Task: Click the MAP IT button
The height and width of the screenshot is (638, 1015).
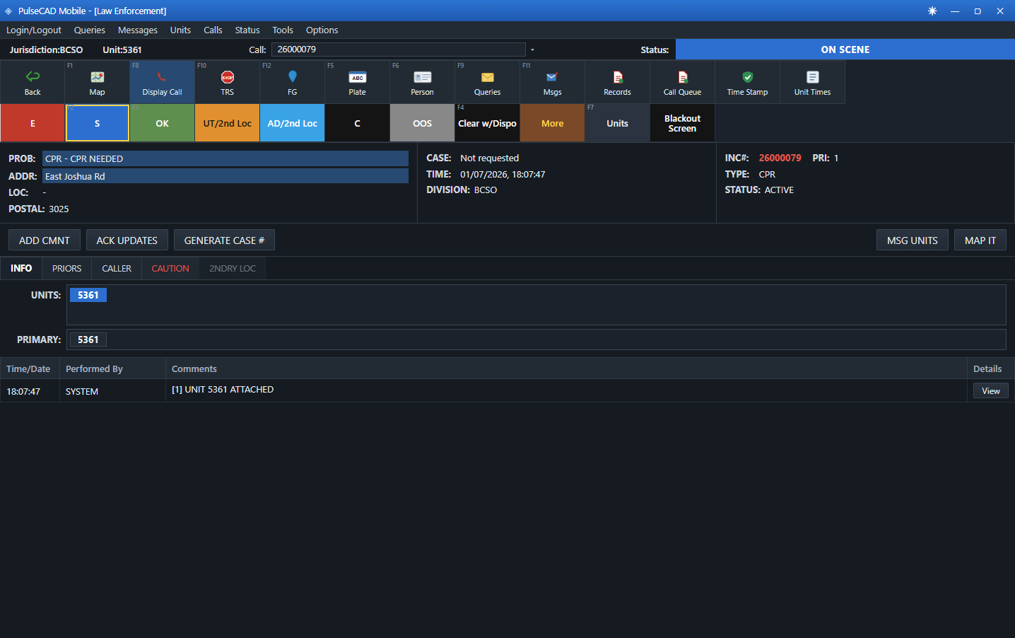Action: click(x=980, y=240)
